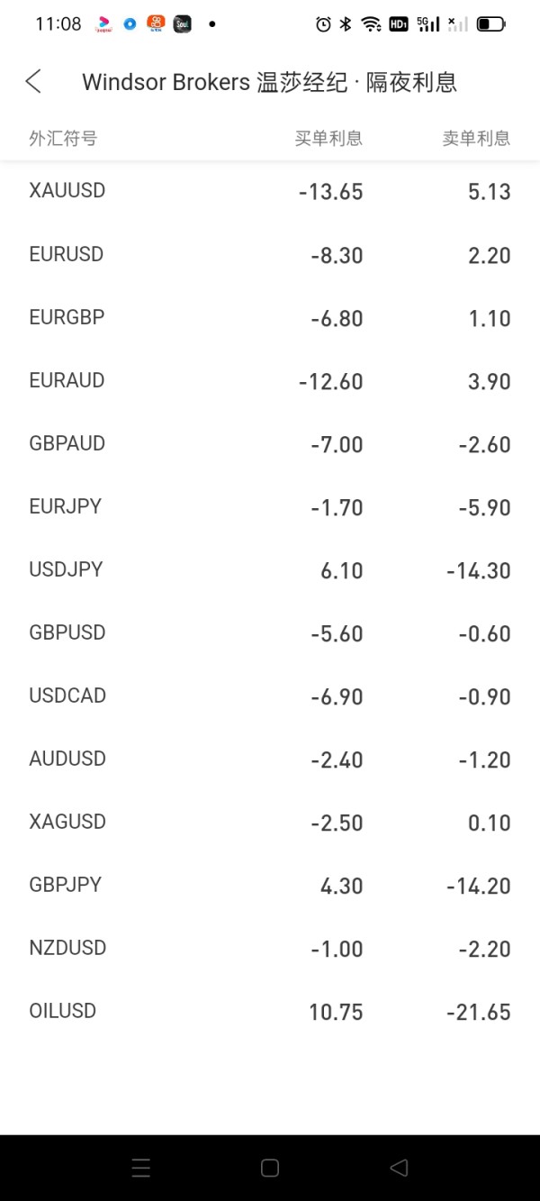Tap the Soul app notification icon
The width and height of the screenshot is (540, 1201).
182,24
